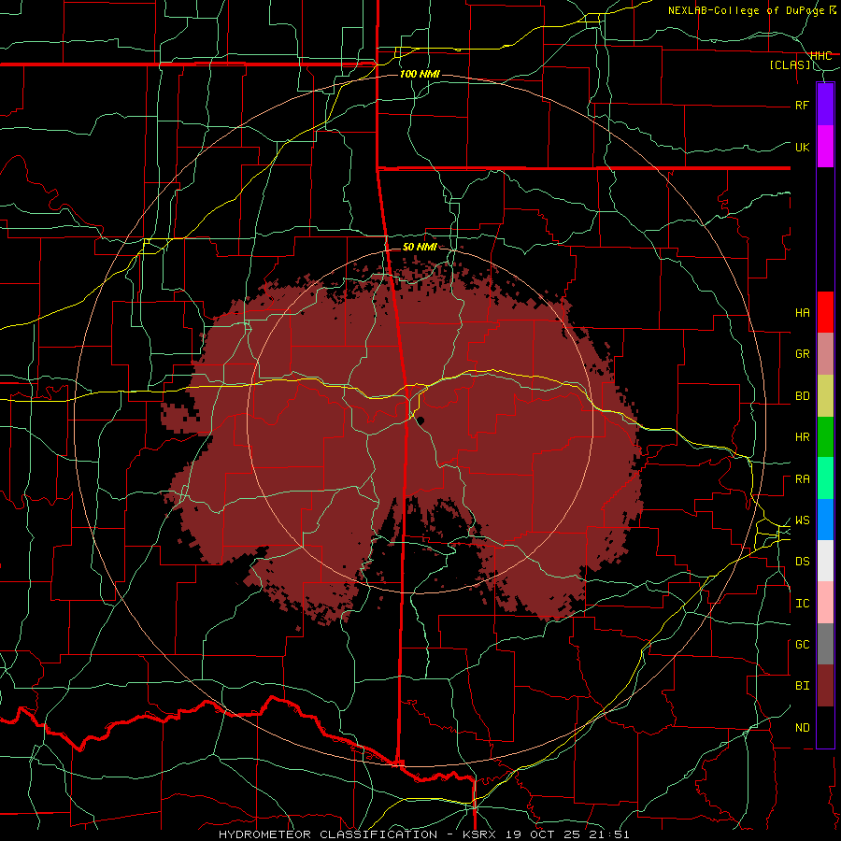Click the WS blue legend swatch
841x841 pixels.
coord(825,520)
